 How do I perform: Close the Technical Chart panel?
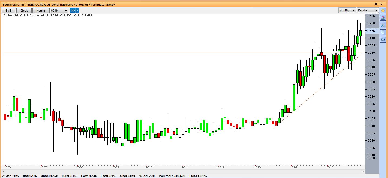pyautogui.click(x=381, y=4)
